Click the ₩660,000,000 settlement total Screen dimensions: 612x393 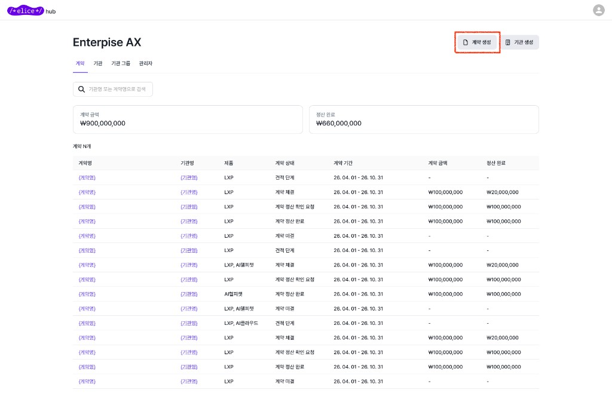[x=339, y=123]
